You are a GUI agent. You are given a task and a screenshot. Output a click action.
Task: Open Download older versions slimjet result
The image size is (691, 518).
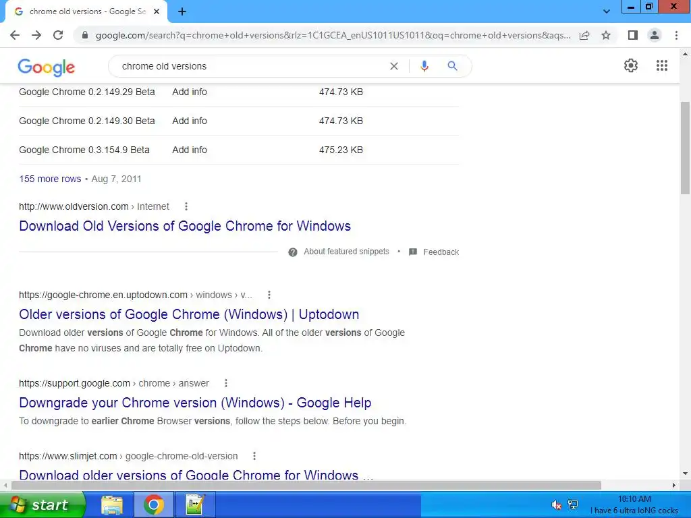pyautogui.click(x=196, y=474)
